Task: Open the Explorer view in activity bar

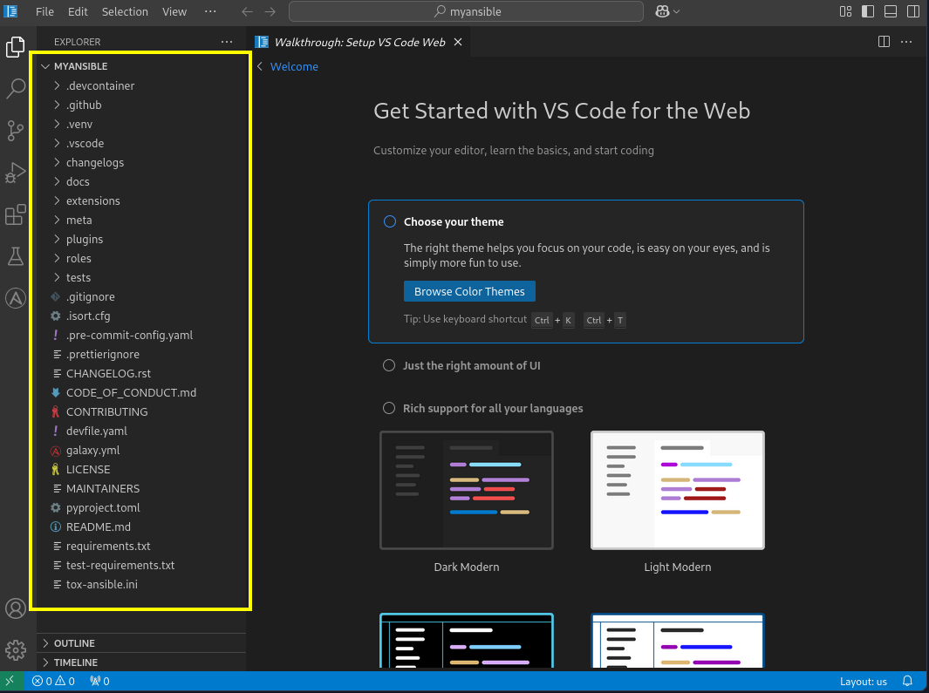Action: click(16, 47)
